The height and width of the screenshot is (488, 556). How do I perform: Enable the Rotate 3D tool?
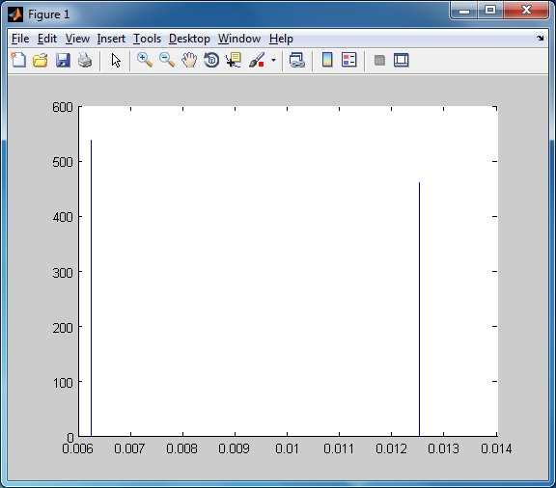[x=211, y=60]
